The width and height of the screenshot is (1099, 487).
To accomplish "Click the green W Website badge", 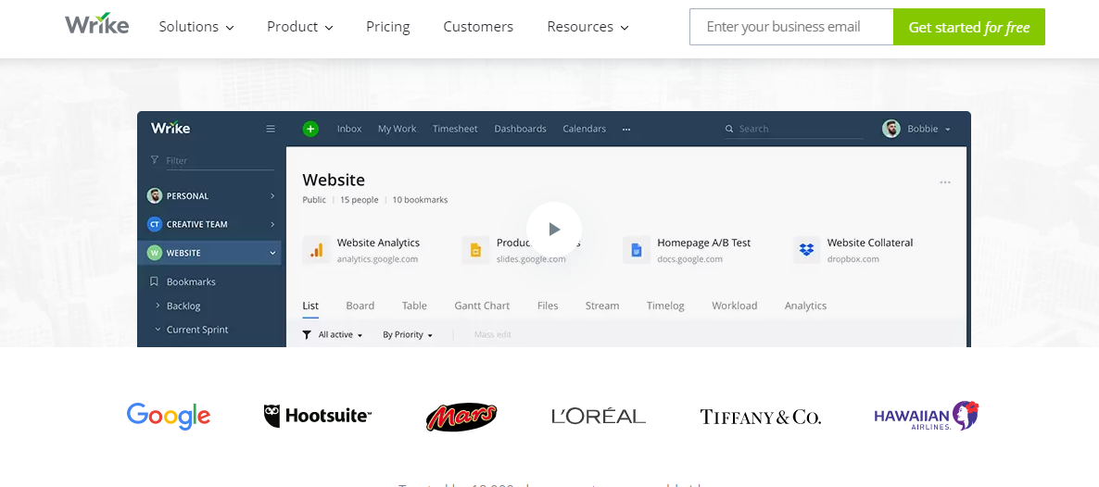I will pyautogui.click(x=154, y=253).
